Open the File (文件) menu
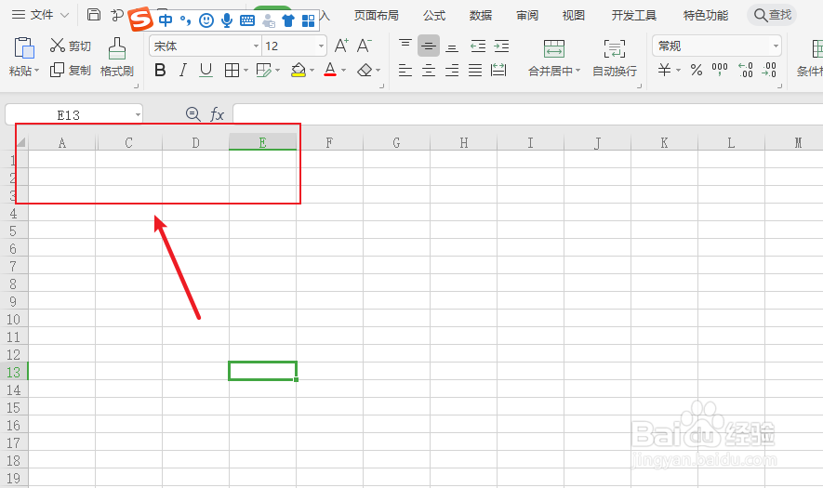823x488 pixels. pyautogui.click(x=40, y=15)
